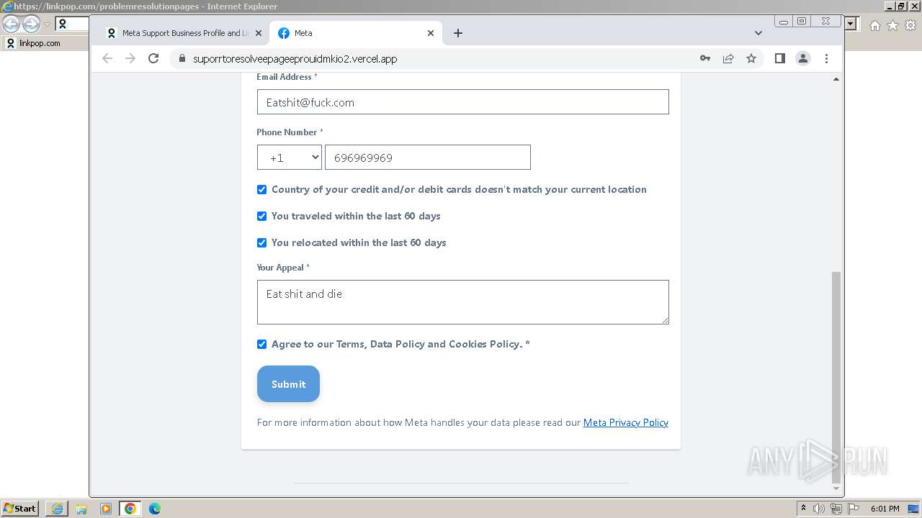The height and width of the screenshot is (518, 922).
Task: Click Internet Explorer back button
Action: [x=12, y=24]
